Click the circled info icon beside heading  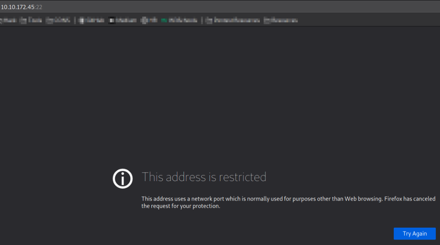pyautogui.click(x=123, y=179)
